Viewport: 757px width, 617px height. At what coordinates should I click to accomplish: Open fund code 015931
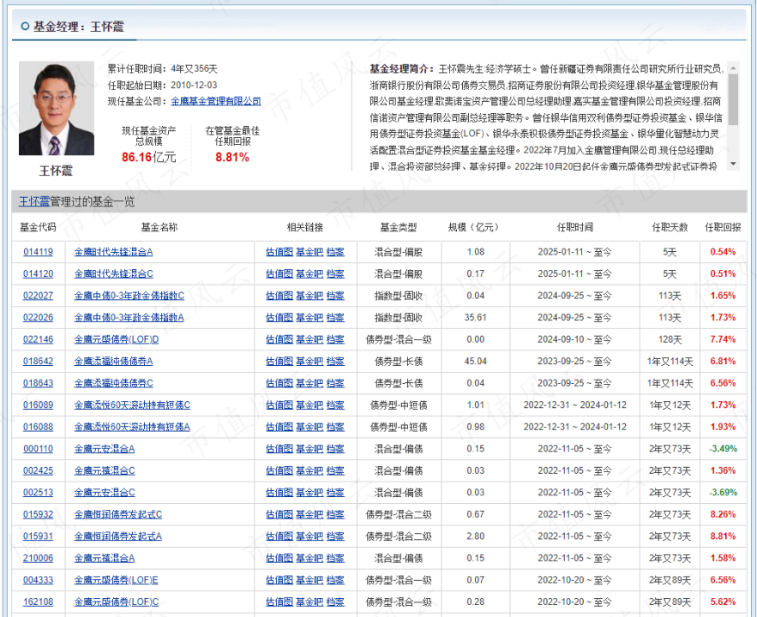(x=38, y=536)
